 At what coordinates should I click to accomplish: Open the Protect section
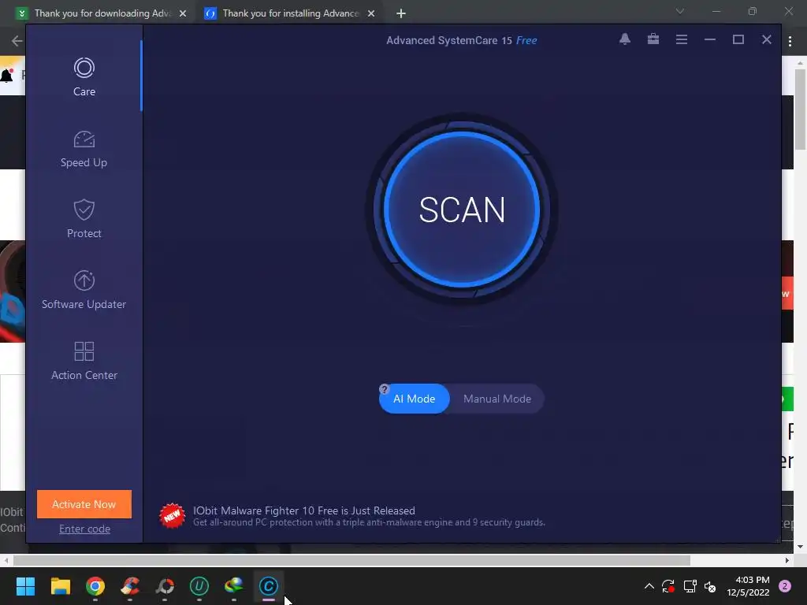point(84,219)
